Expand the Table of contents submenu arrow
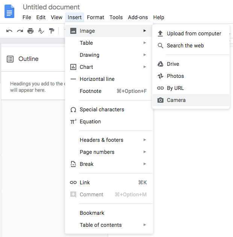The width and height of the screenshot is (233, 237). (145, 225)
